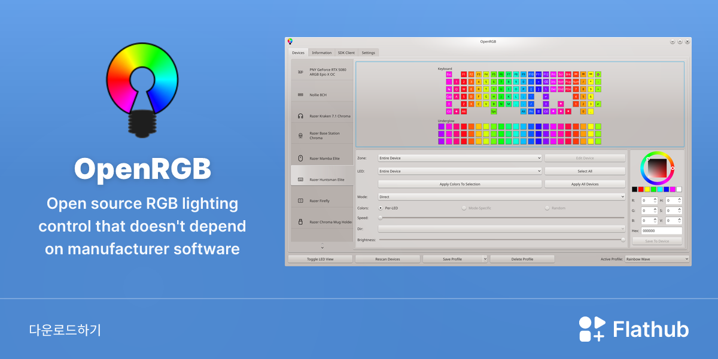Select the Prt print-screen key LED
The width and height of the screenshot is (718, 359).
[553, 74]
